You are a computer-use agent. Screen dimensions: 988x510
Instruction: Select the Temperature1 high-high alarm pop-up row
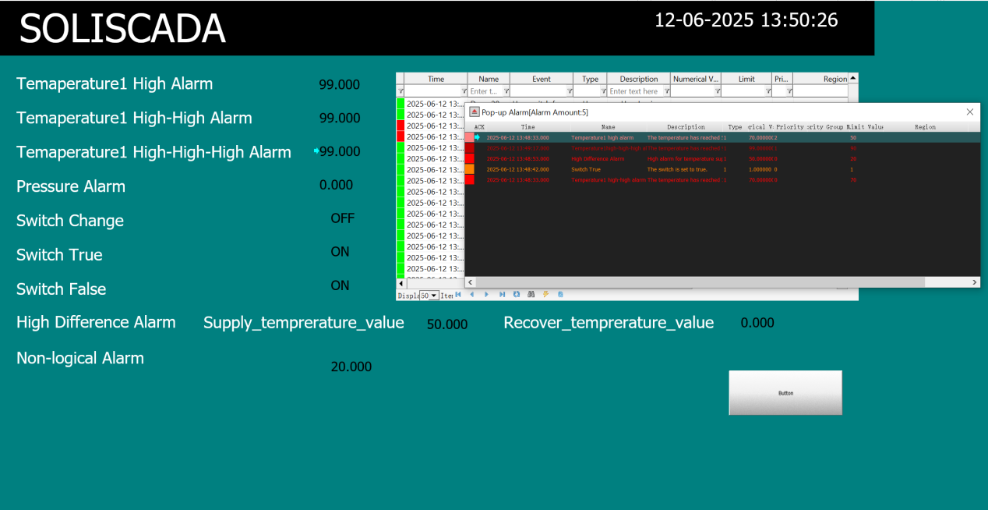pos(722,180)
